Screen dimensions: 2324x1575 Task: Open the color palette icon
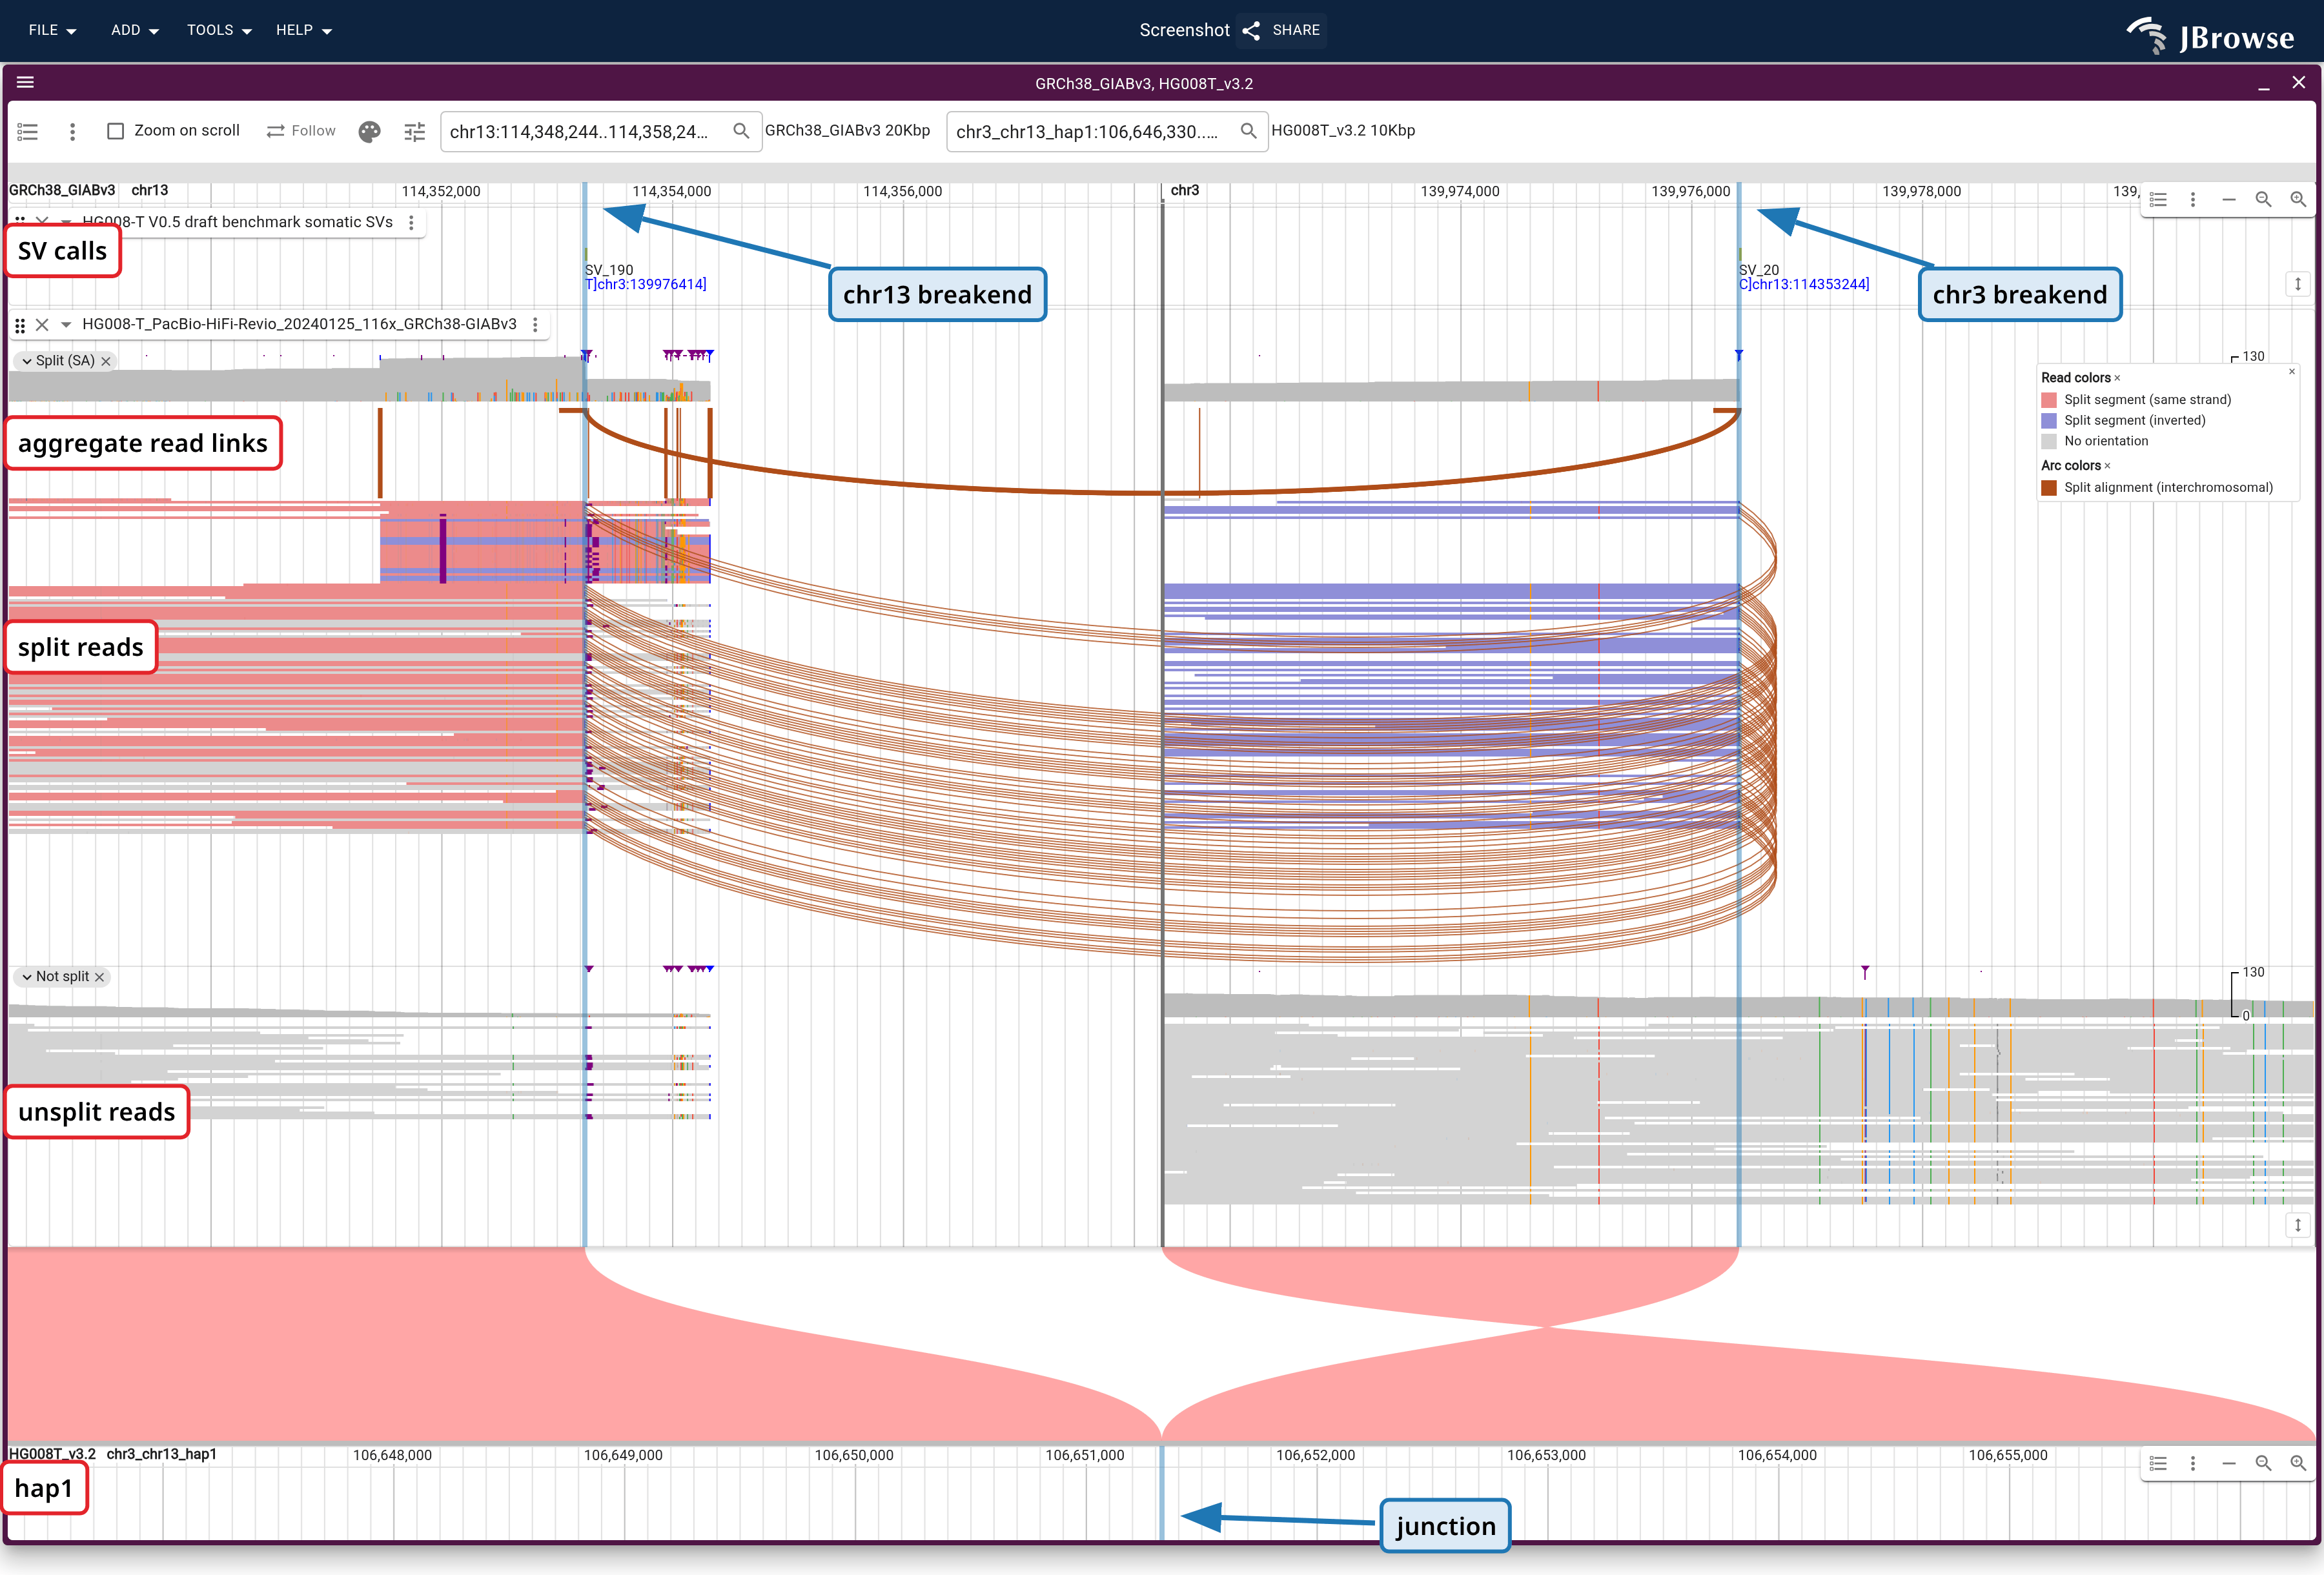coord(370,131)
